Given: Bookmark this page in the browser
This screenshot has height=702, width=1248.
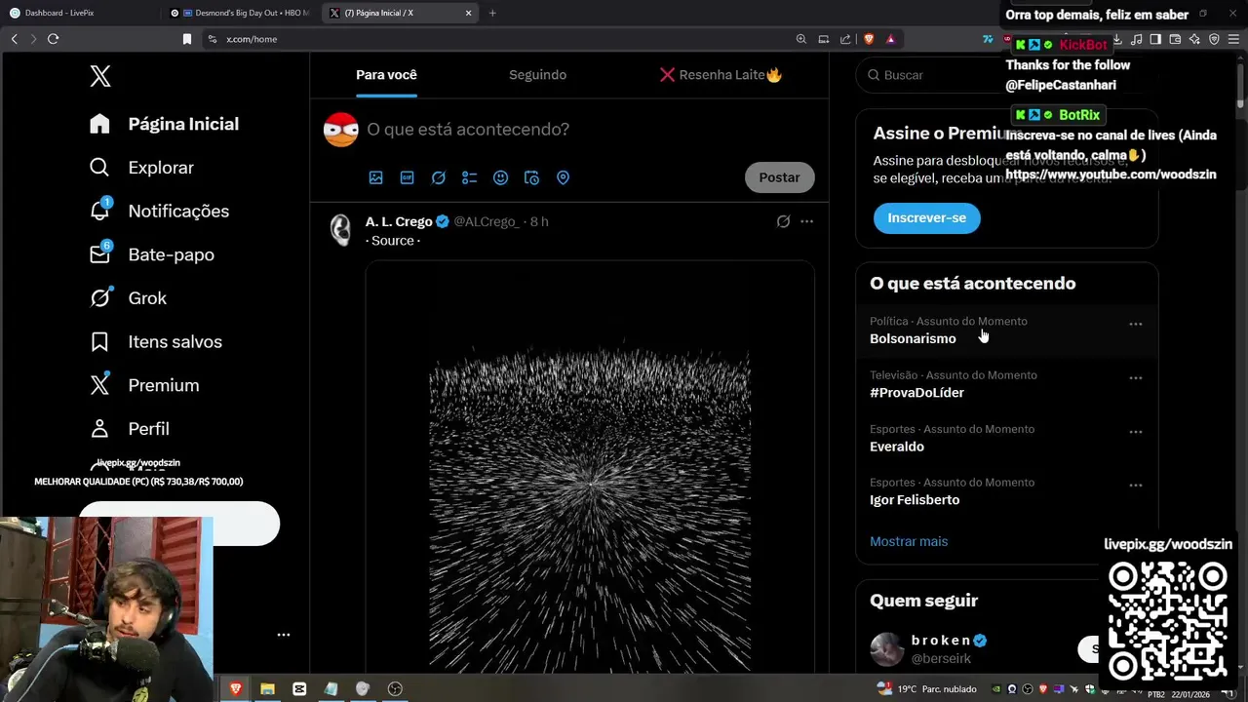Looking at the screenshot, I should (x=187, y=39).
